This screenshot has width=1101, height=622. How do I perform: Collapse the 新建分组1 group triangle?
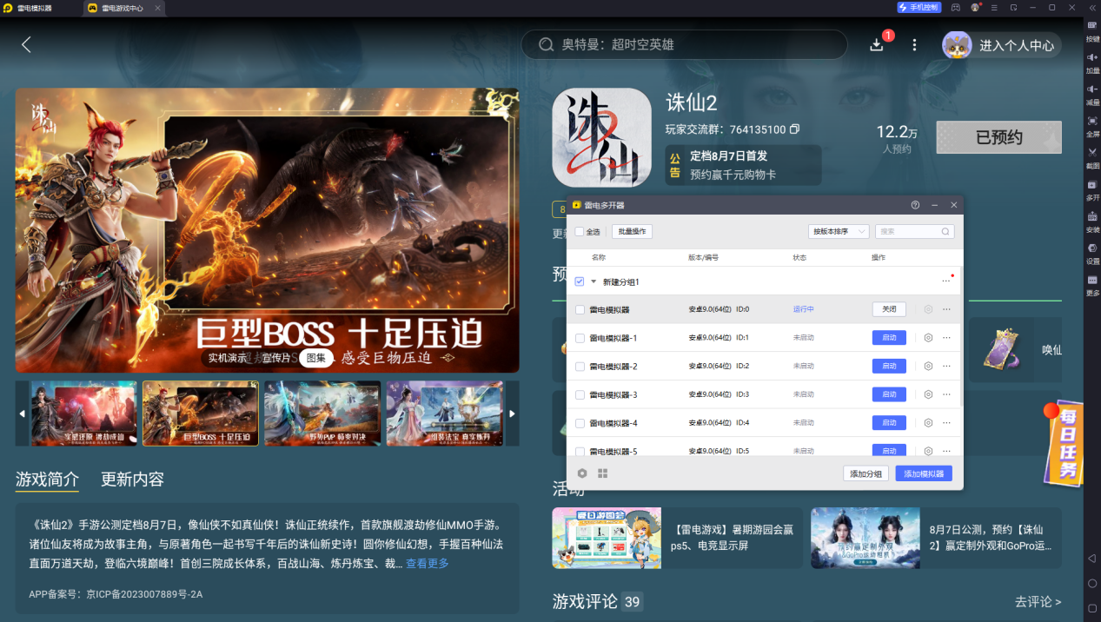[x=594, y=281]
